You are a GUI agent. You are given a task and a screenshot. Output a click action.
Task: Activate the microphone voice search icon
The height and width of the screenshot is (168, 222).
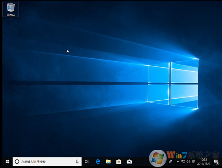pyautogui.click(x=77, y=162)
